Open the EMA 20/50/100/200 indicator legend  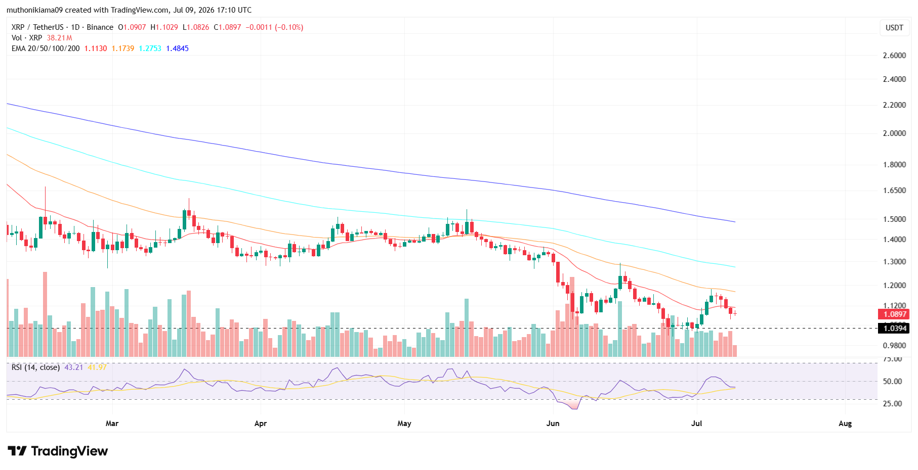pyautogui.click(x=46, y=49)
